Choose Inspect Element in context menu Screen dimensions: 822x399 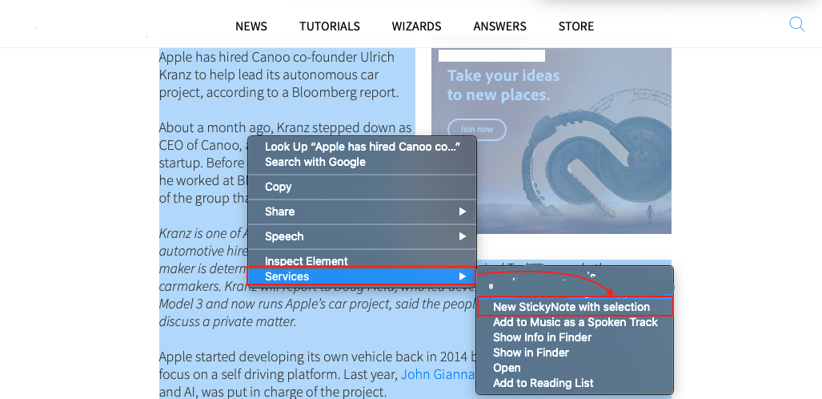click(362, 261)
